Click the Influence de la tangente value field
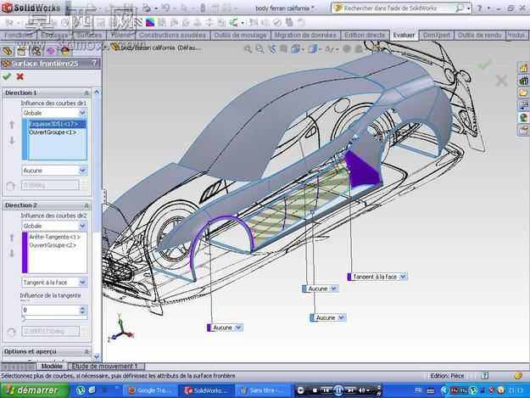 51,310
